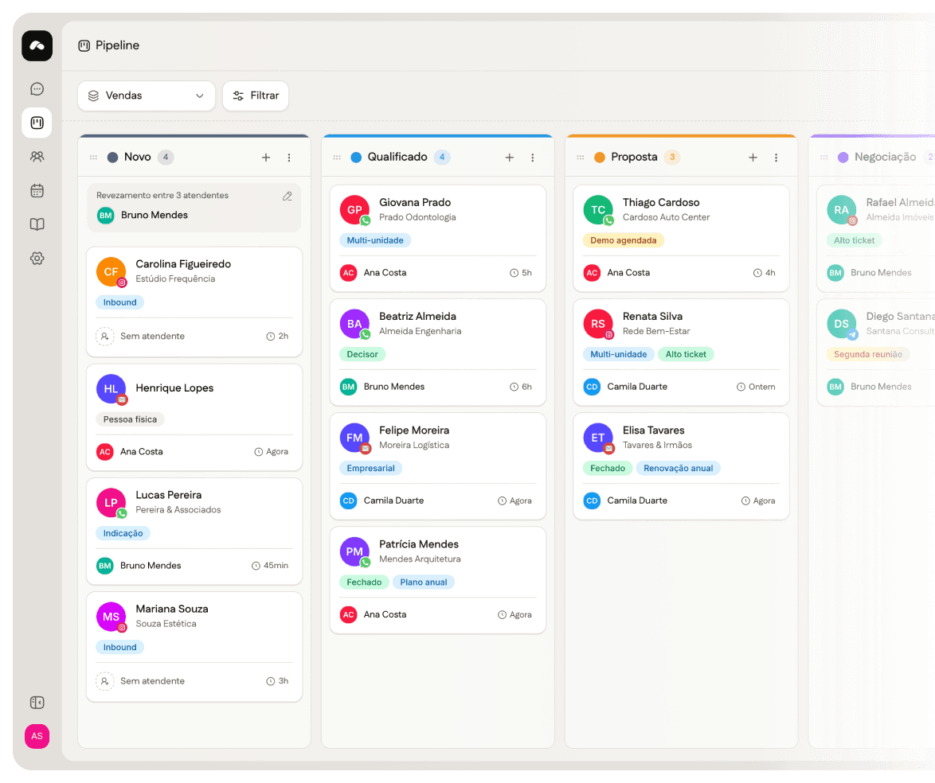Open Henrique Lopes card

(194, 417)
